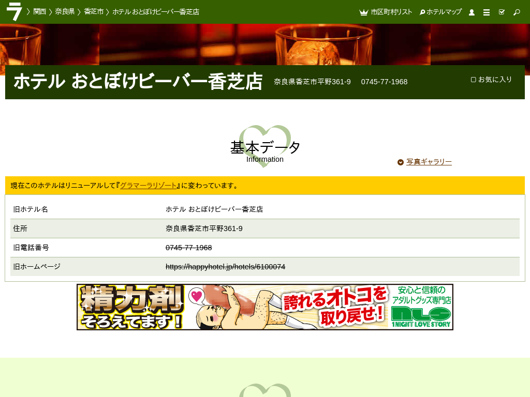Select ホテル おとぼけビーバー香芝店 breadcrumb
530x397 pixels.
[x=156, y=12]
